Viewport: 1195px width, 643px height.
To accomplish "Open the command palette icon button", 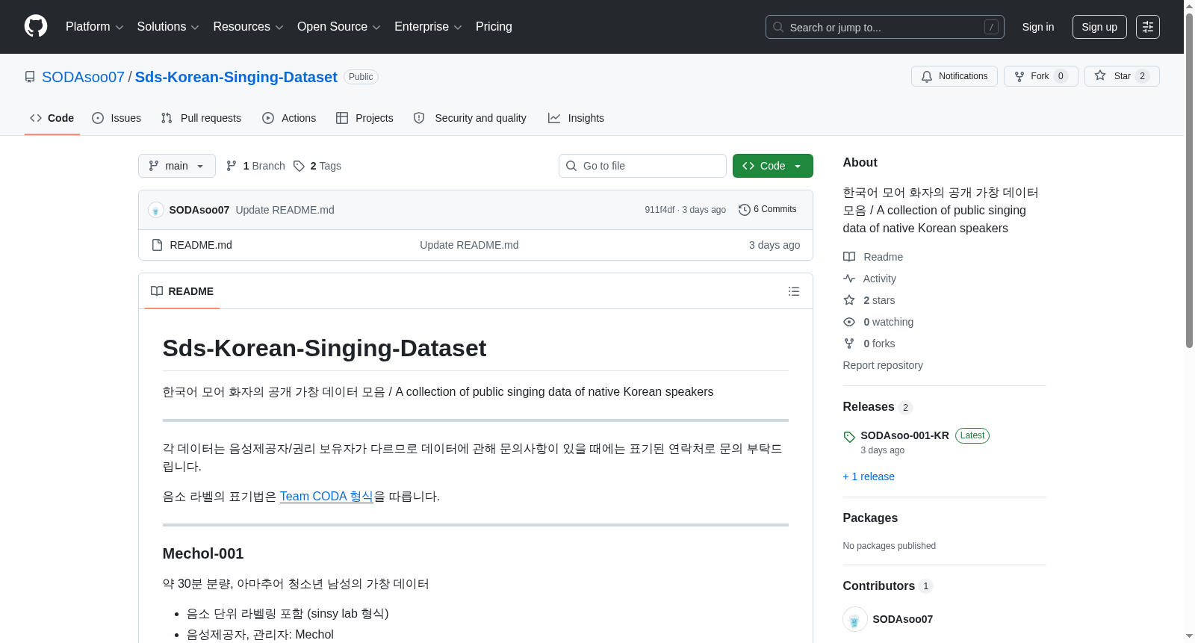I will [1147, 27].
